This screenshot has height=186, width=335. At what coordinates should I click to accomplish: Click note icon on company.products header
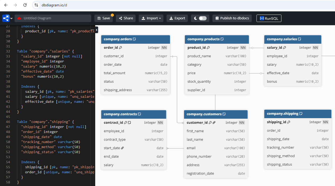pyautogui.click(x=222, y=39)
